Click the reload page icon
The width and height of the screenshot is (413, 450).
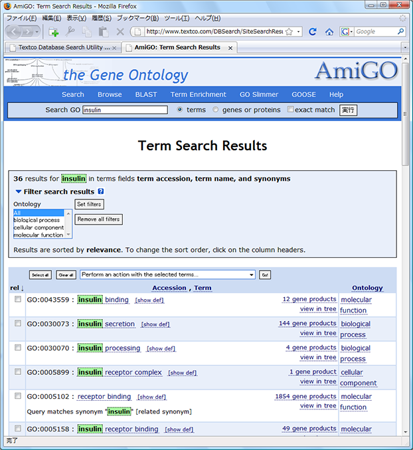tap(312, 31)
